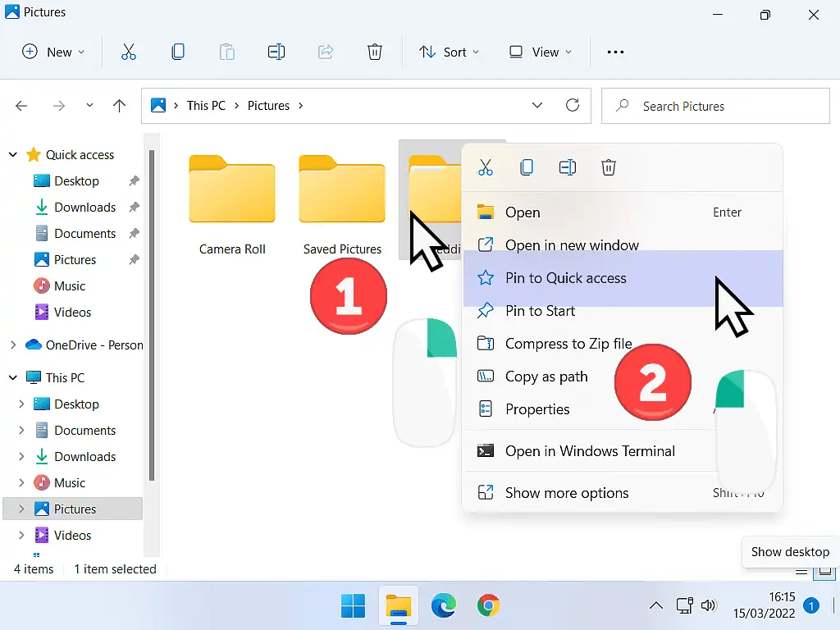Open the Start menu
This screenshot has width=840, height=630.
point(353,605)
